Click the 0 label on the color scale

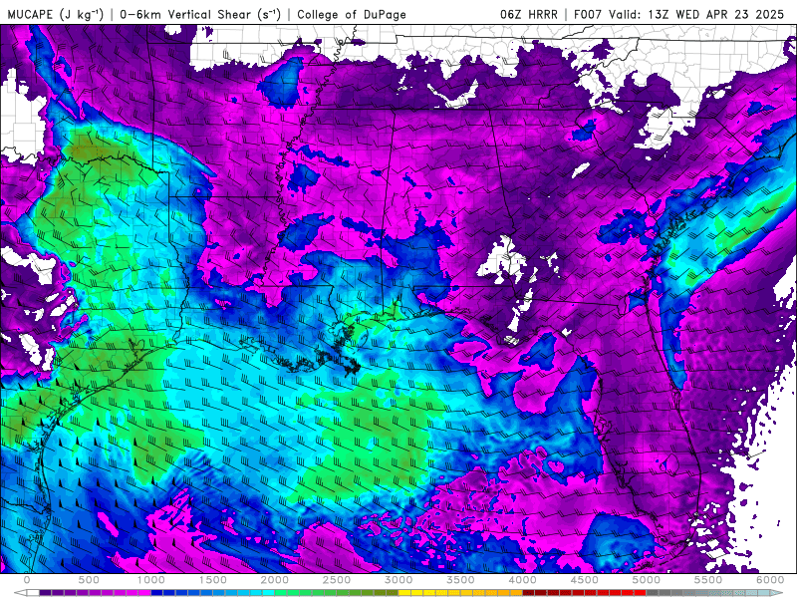pos(27,580)
